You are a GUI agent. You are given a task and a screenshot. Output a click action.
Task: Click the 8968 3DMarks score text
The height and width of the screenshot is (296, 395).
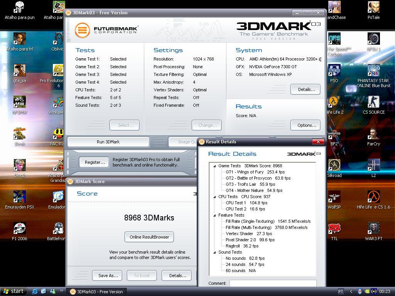tap(149, 218)
